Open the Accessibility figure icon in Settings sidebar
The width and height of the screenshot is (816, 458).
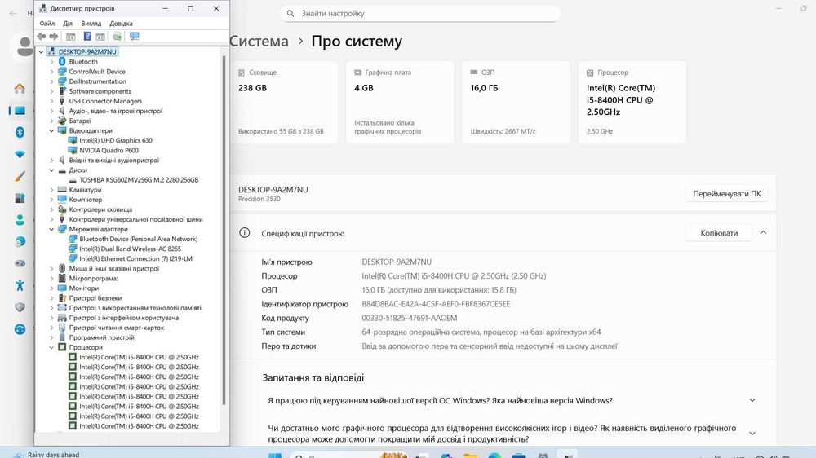[20, 285]
